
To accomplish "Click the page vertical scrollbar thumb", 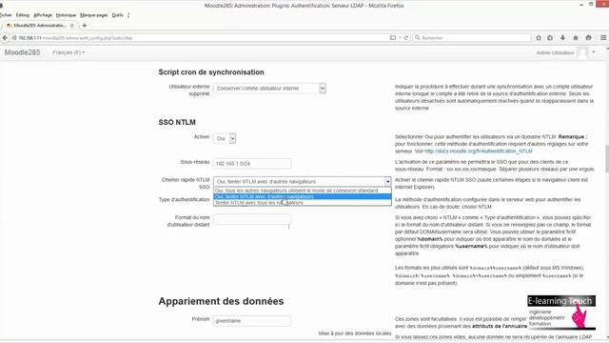I will coord(607,159).
